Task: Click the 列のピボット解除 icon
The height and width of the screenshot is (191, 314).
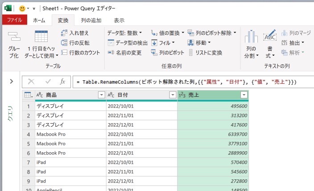Action: [190, 33]
